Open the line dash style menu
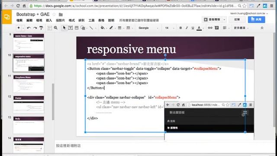 pyautogui.click(x=129, y=28)
